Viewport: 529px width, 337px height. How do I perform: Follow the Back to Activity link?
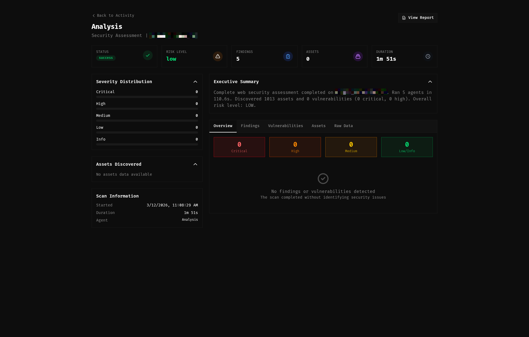point(115,16)
